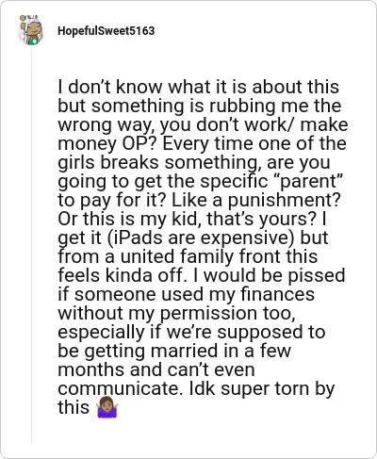Click the phrase "Idk super torn by"
Screen dimensions: 377x459
tap(262, 388)
